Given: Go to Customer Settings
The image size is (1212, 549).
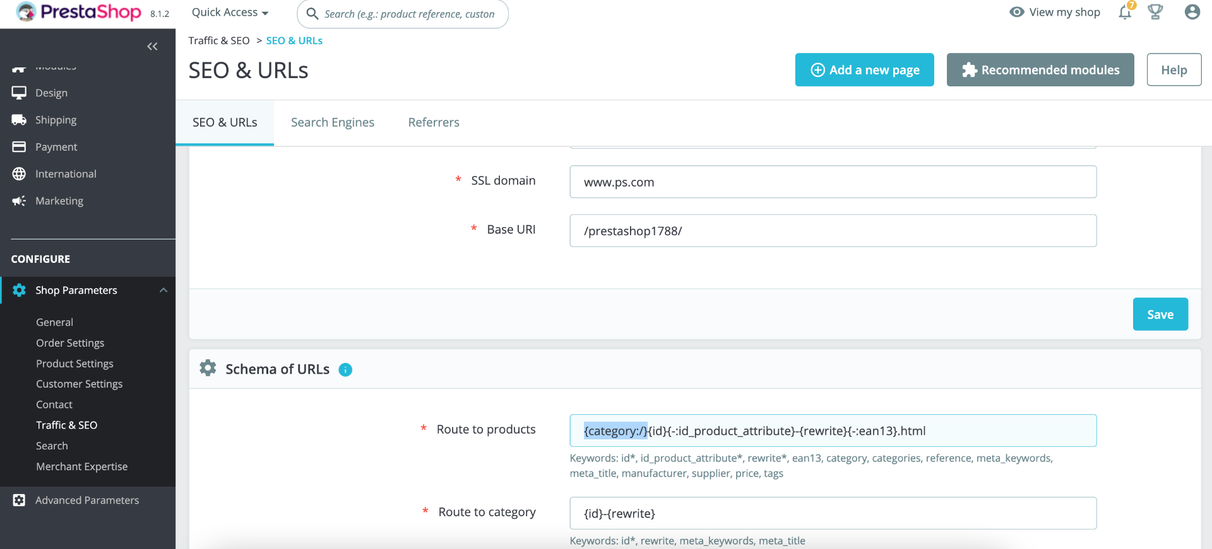Looking at the screenshot, I should [x=79, y=384].
